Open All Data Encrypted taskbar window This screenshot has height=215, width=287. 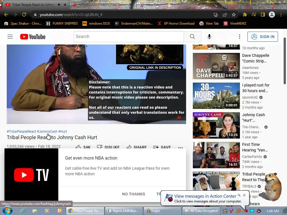pyautogui.click(x=201, y=211)
